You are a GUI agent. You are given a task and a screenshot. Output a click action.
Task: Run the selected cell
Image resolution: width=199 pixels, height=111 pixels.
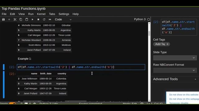point(32,19)
